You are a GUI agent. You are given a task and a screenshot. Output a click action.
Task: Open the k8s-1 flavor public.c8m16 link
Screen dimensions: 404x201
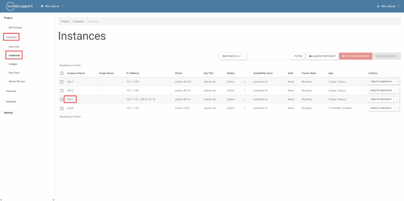183,99
